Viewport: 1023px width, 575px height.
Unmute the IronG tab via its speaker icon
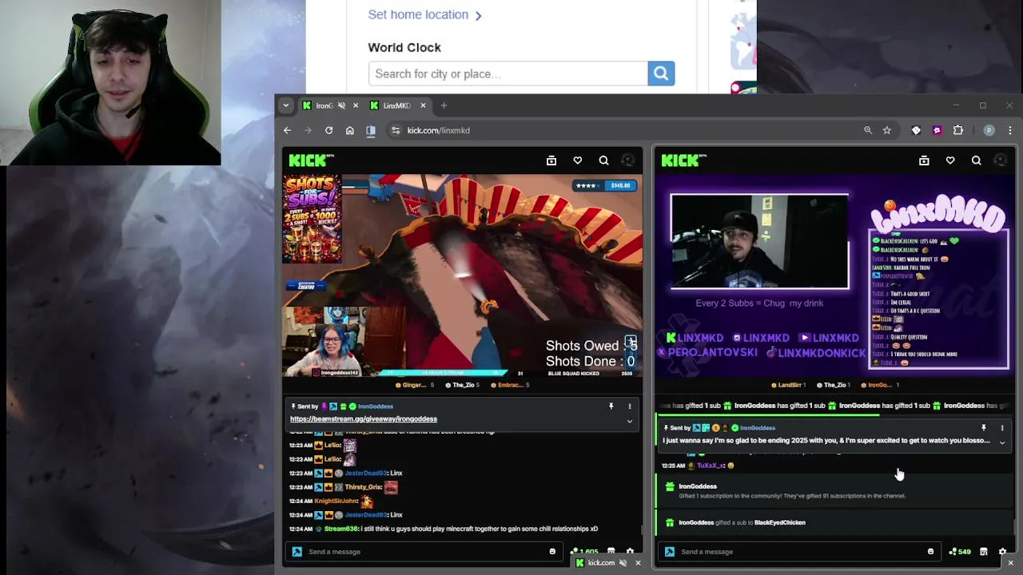342,105
